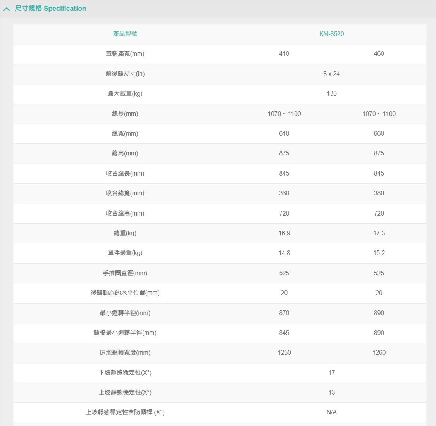Viewport: 436px width, 426px height.
Task: Click the KM-8520 model header
Action: (x=331, y=34)
